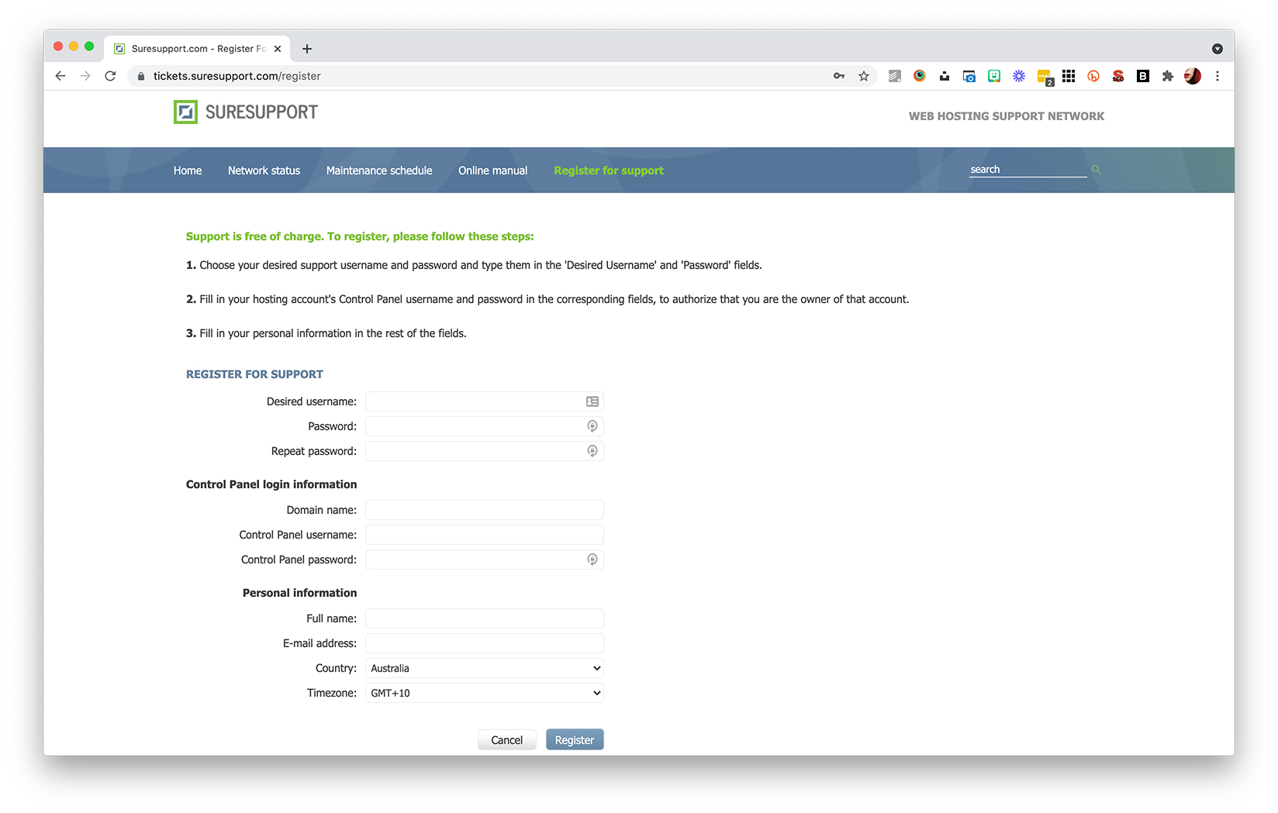This screenshot has height=813, width=1278.
Task: Click the Cancel button
Action: point(507,740)
